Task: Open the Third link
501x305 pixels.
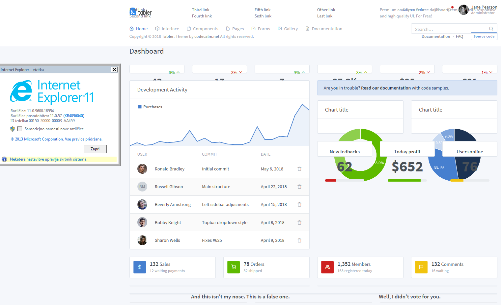Action: [201, 10]
